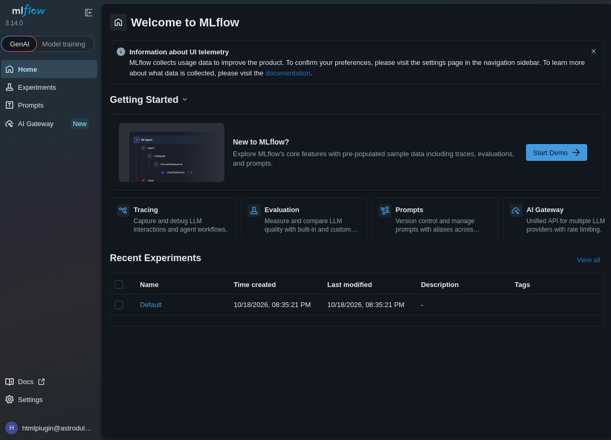
Task: Click the Default row Time created value
Action: pos(272,305)
